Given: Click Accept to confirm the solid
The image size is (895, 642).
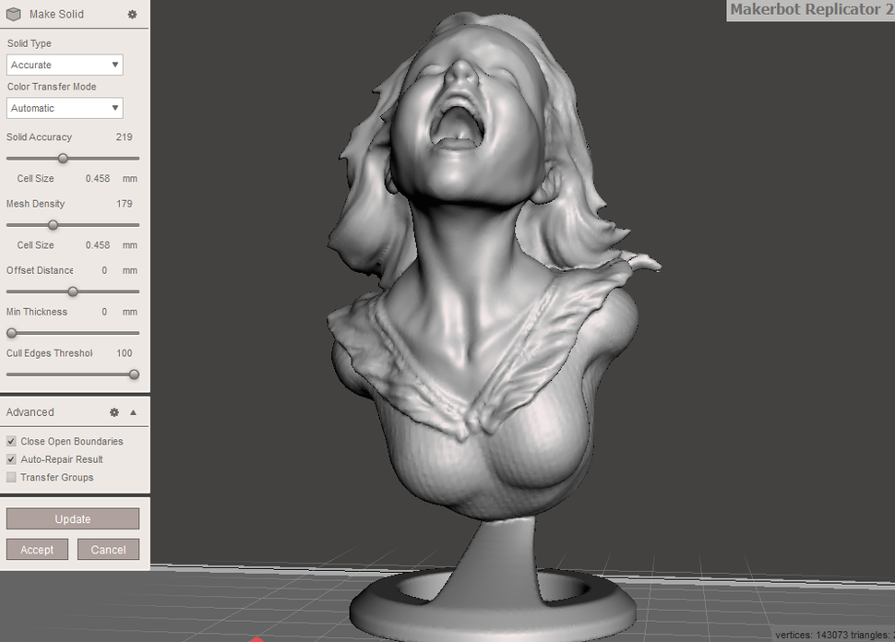Looking at the screenshot, I should pos(37,549).
